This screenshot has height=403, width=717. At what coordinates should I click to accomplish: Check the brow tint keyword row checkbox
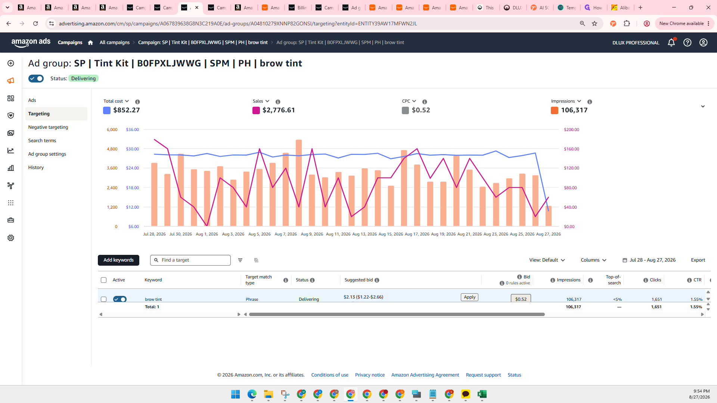coord(104,299)
